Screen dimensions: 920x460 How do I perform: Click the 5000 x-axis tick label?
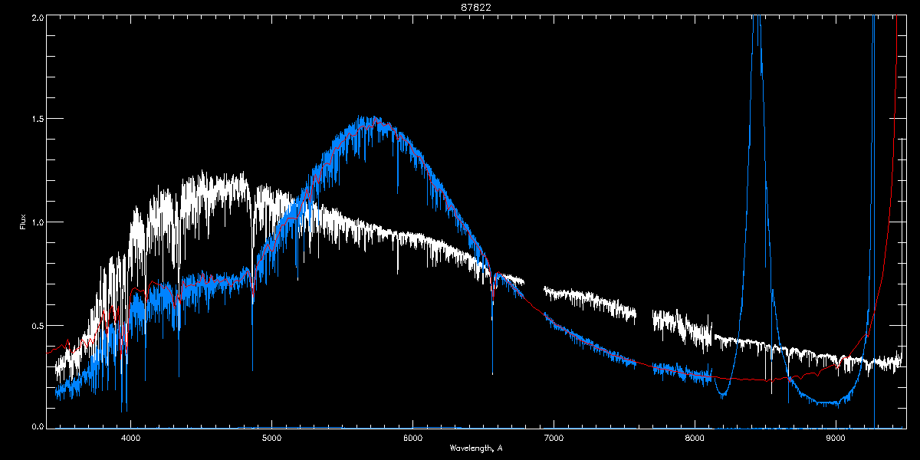coord(271,438)
